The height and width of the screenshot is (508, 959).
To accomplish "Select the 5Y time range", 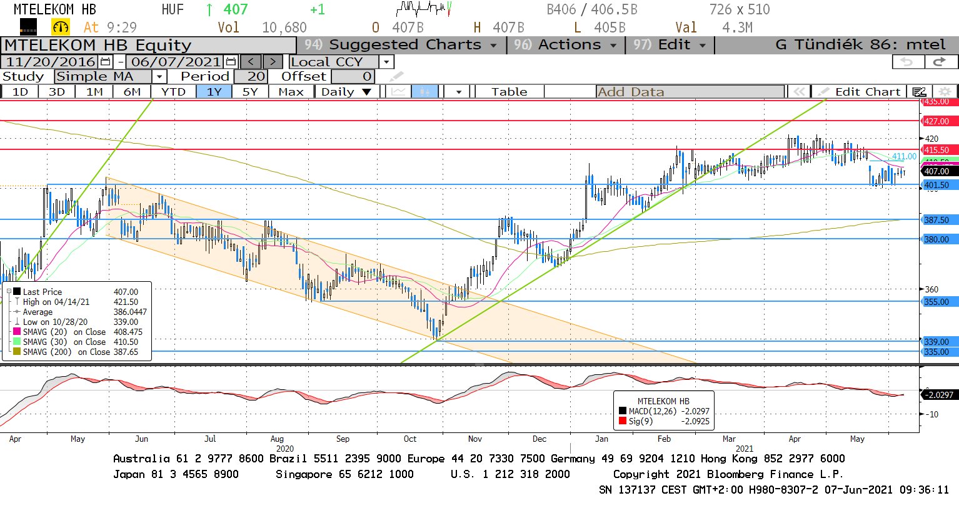I will coord(250,92).
